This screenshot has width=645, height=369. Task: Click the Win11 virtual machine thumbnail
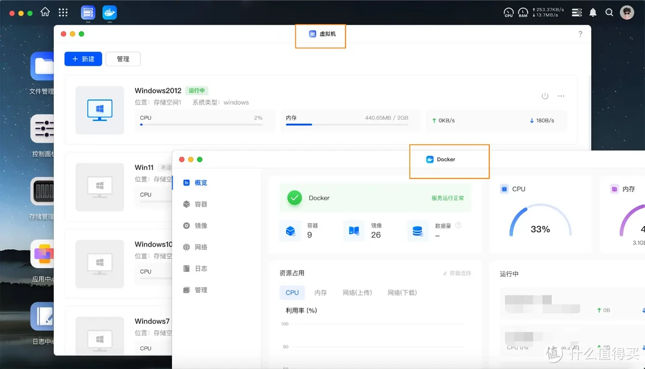coord(100,187)
